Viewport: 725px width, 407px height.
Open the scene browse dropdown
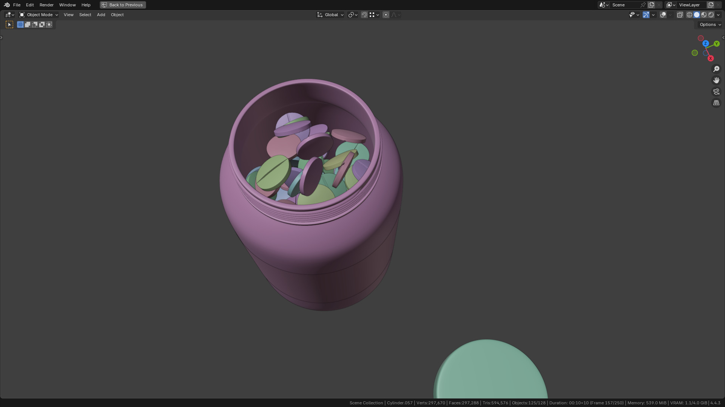[604, 5]
